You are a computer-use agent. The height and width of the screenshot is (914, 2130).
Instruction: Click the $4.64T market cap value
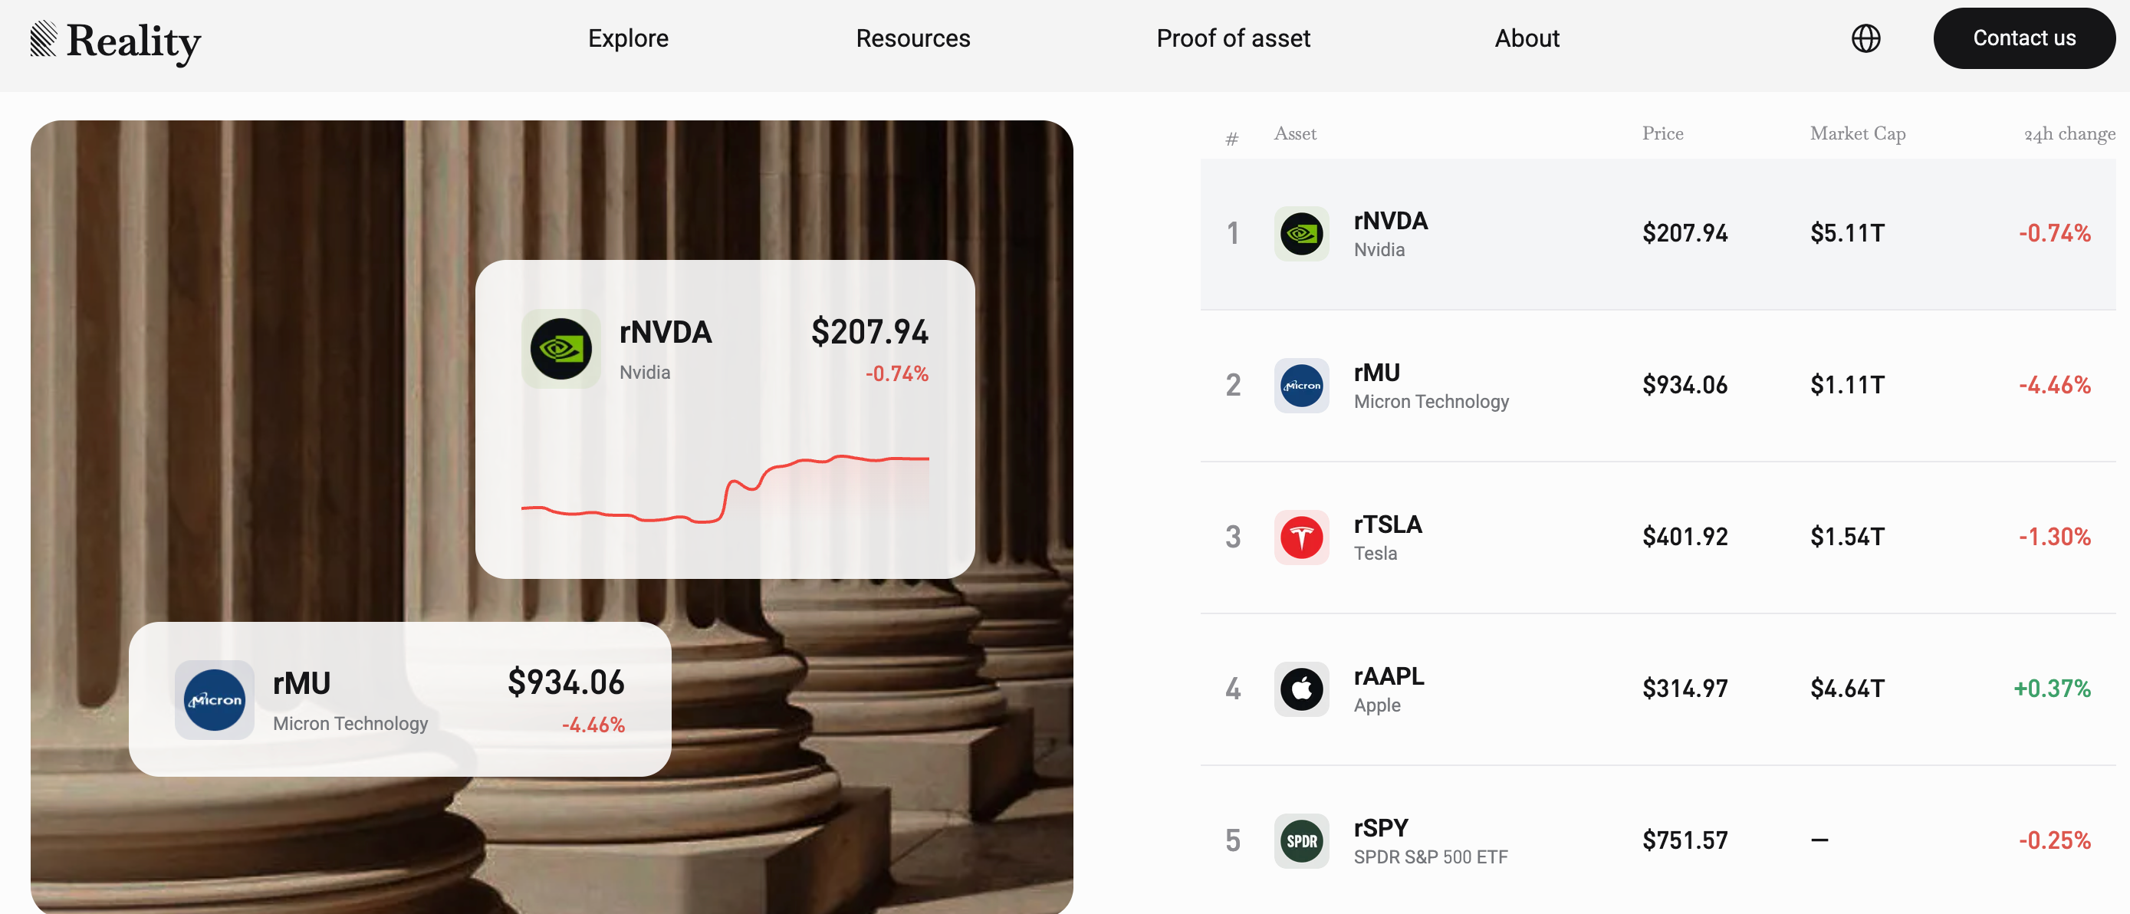click(1847, 689)
